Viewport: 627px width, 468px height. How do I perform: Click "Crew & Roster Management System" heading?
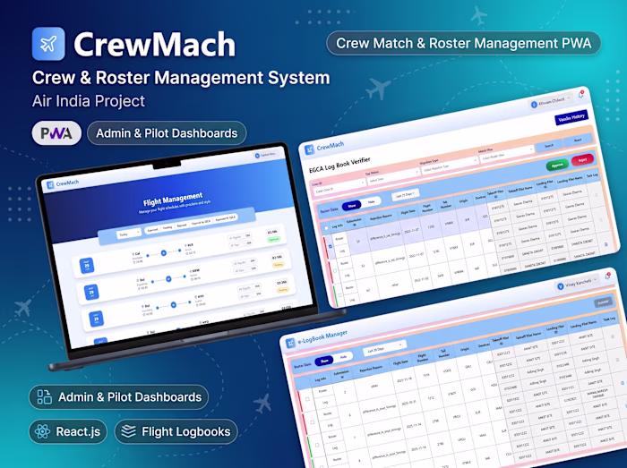[x=181, y=78]
